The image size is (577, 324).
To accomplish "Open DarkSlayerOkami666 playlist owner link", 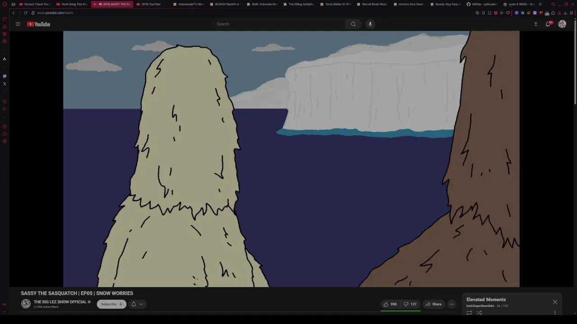I will tap(480, 306).
